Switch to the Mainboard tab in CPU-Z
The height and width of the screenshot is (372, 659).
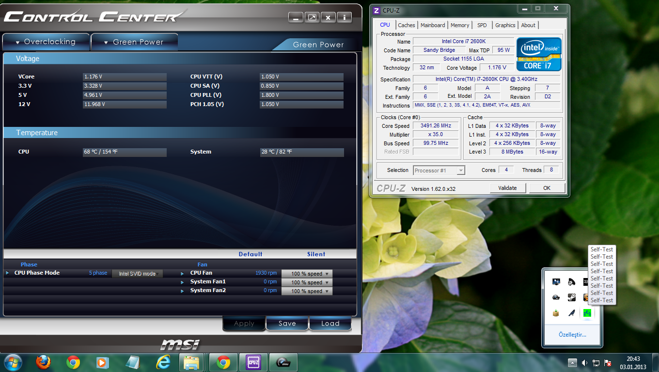click(x=432, y=25)
